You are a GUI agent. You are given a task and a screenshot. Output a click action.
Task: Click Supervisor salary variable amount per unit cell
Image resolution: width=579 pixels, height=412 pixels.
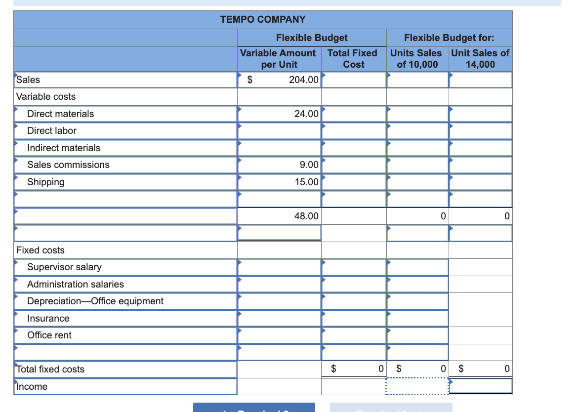point(279,267)
